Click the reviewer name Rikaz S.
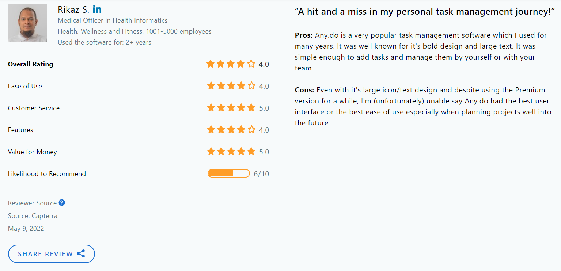561x271 pixels. click(x=73, y=10)
